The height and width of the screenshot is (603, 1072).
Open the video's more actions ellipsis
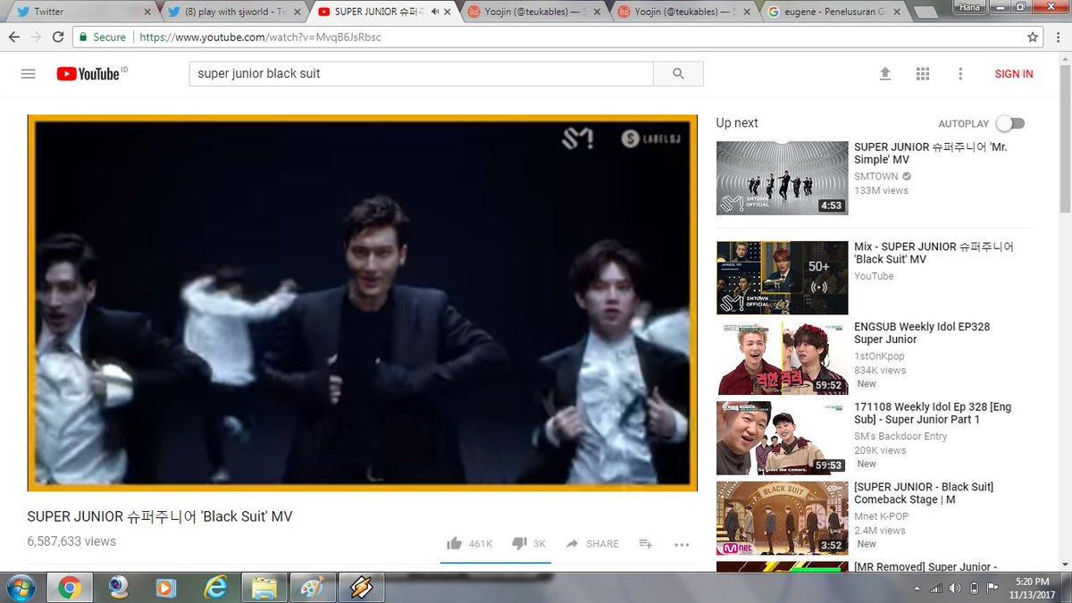tap(682, 544)
